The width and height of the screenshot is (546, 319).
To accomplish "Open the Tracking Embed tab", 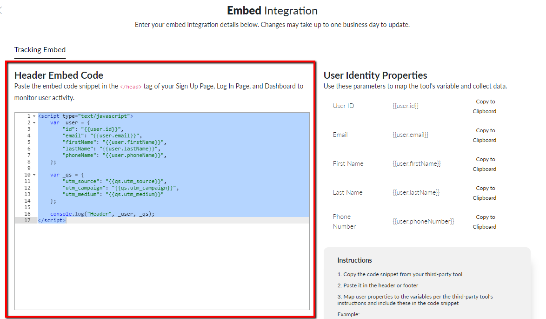I will [x=40, y=50].
